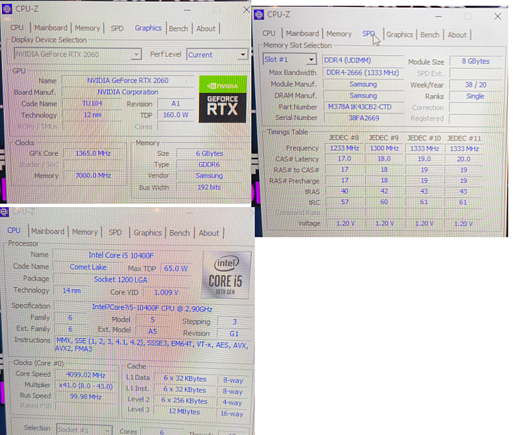513x435 pixels.
Task: Click the Module Size value 8 GBytes
Action: tap(475, 61)
